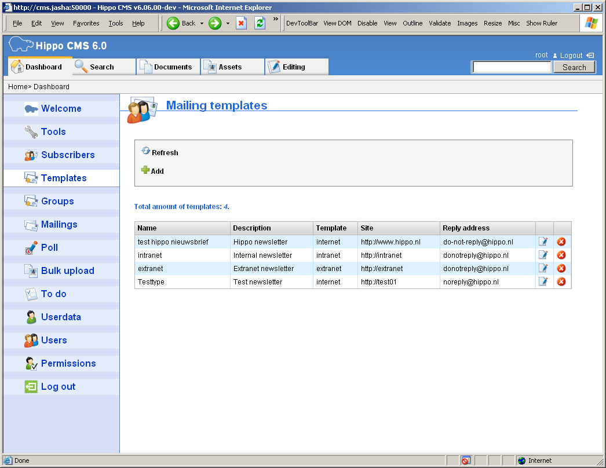This screenshot has height=468, width=606.
Task: Open the Favorites menu
Action: click(x=86, y=23)
